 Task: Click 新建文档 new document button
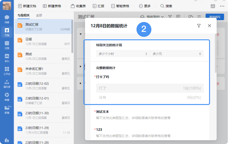pyautogui.click(x=27, y=6)
